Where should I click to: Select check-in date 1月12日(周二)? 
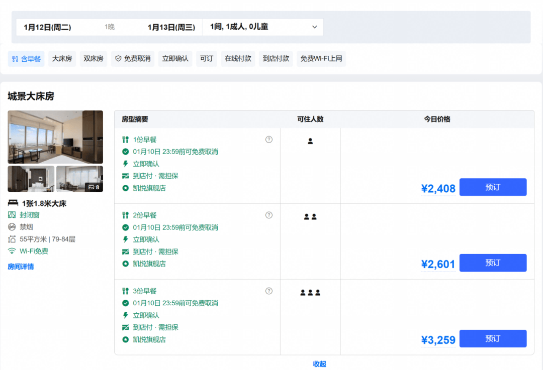(47, 27)
